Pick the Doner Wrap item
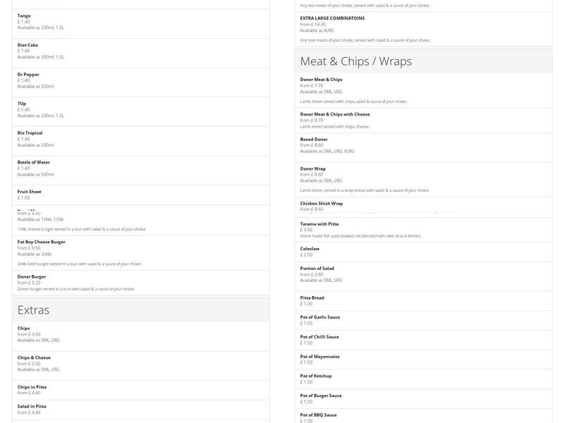Screen dimensions: 564x423 [x=313, y=168]
